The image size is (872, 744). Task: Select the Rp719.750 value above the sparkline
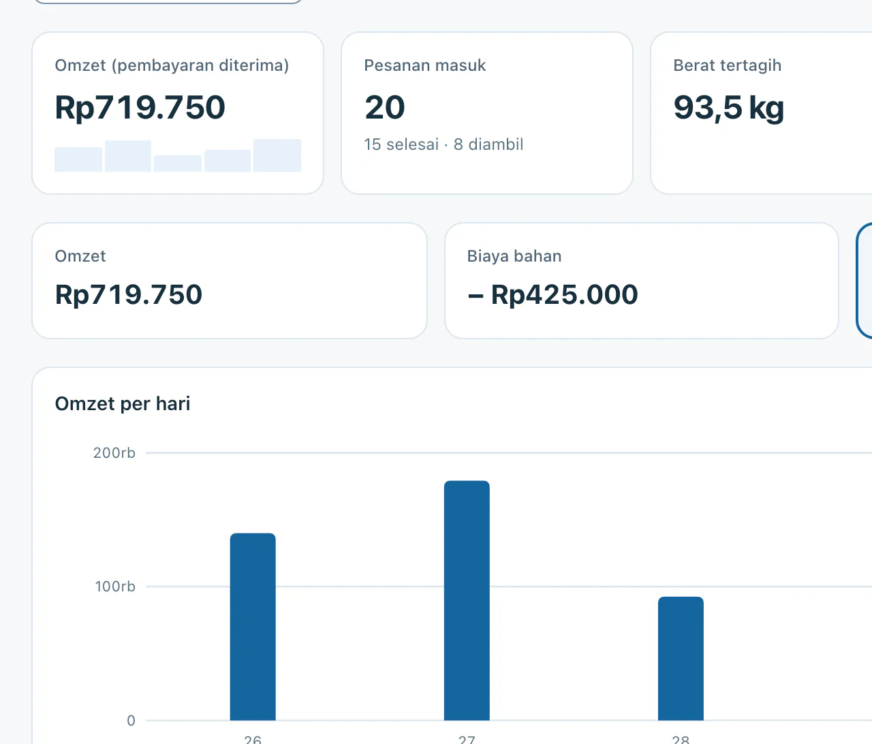pos(140,108)
